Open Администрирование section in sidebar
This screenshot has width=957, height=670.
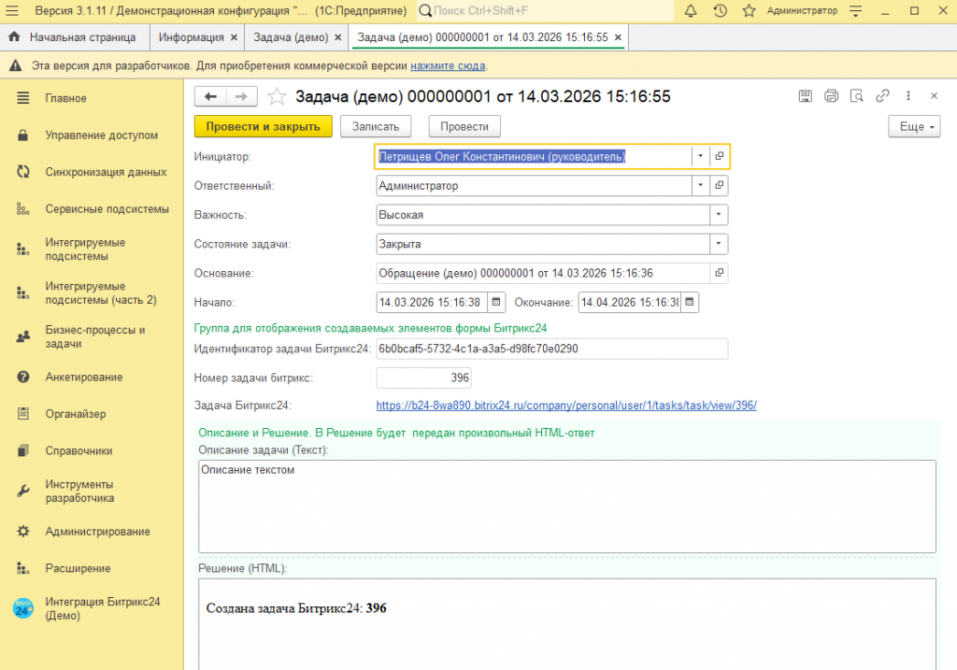(x=97, y=532)
